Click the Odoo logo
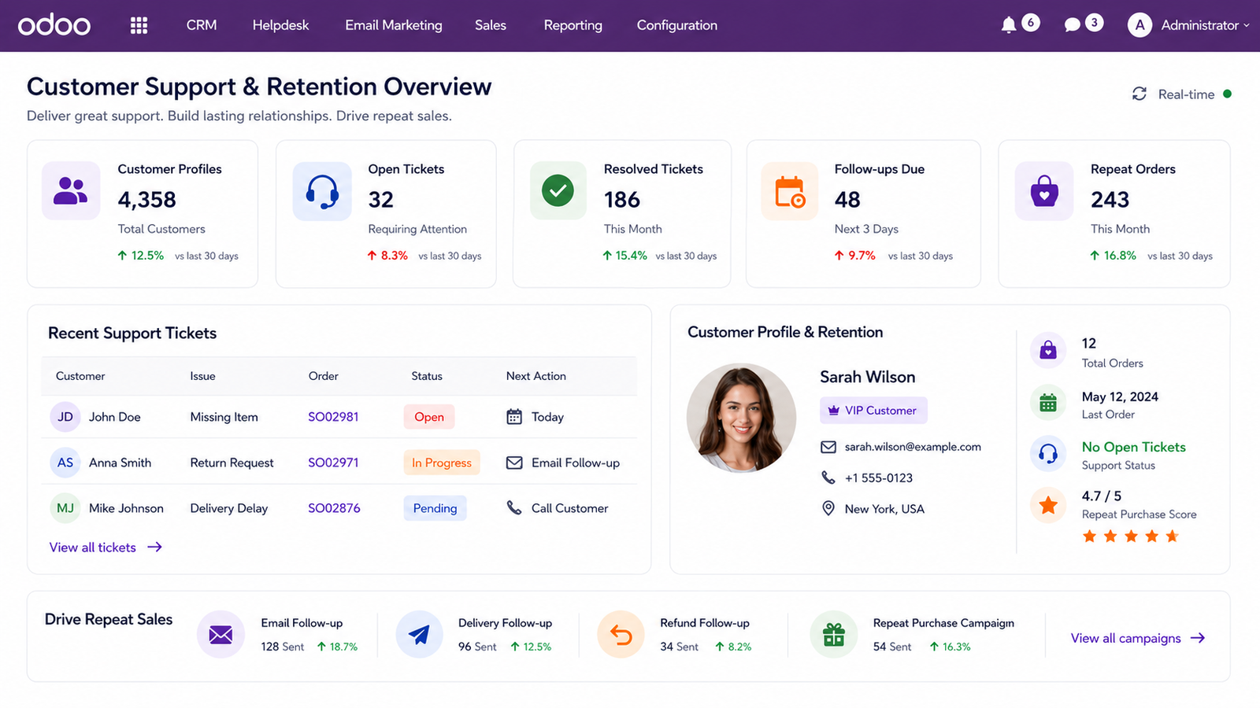This screenshot has width=1260, height=708. [x=54, y=25]
